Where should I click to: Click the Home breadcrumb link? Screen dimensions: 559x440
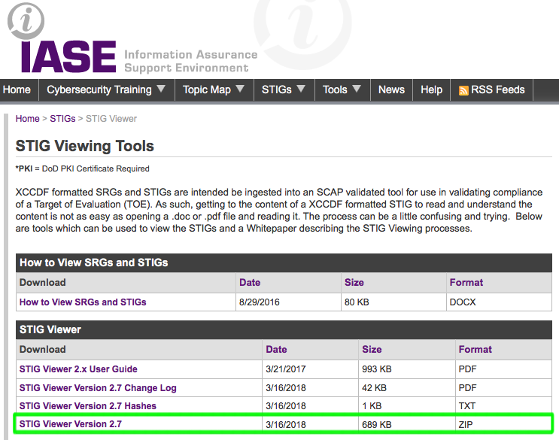[x=27, y=119]
